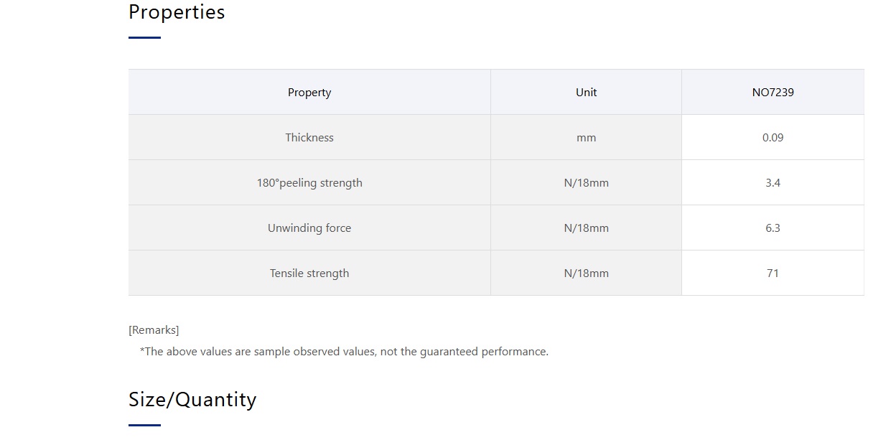Click the NO7239 column header
Viewport: 891px width, 440px height.
pos(773,92)
